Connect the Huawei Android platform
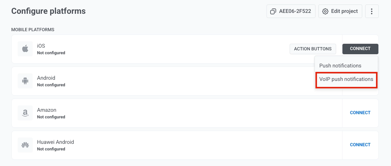This screenshot has height=166, width=391. (360, 145)
